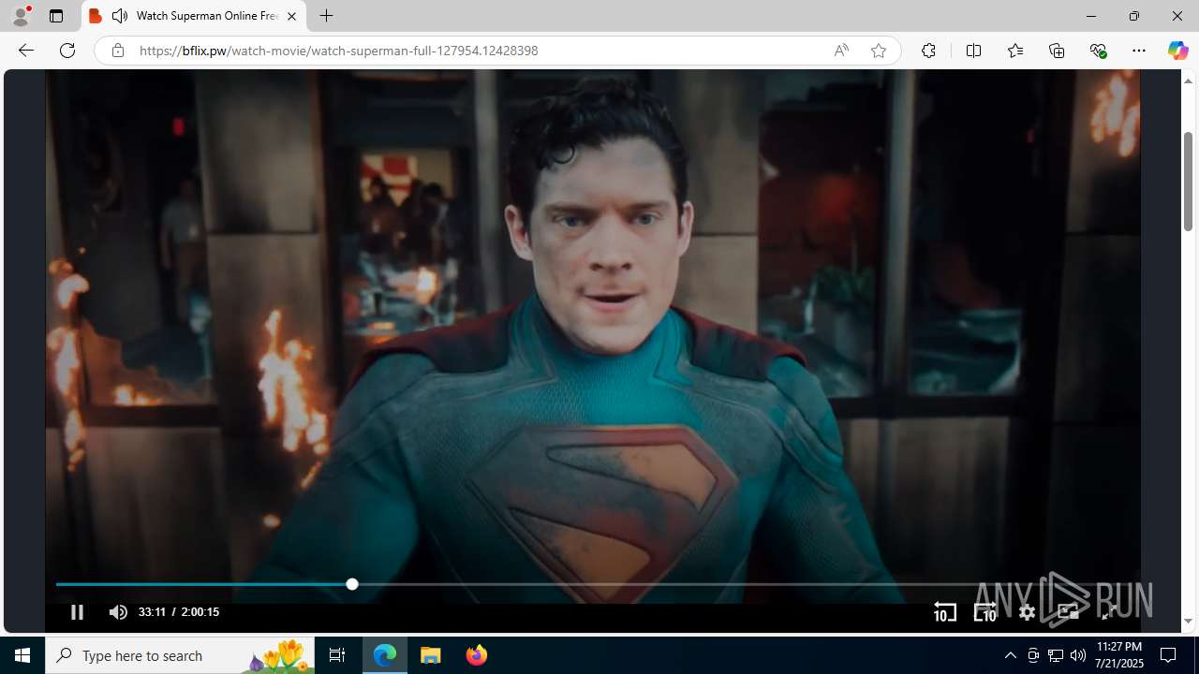Open the notification center

point(1169,655)
